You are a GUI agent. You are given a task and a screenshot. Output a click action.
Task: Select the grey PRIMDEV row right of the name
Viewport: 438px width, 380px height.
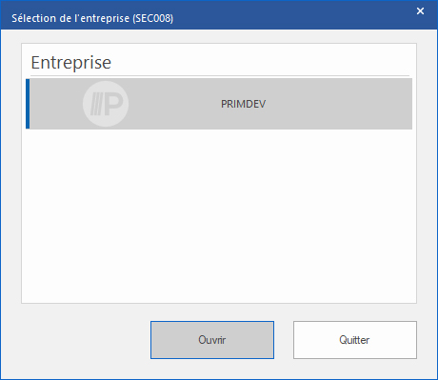pos(339,104)
